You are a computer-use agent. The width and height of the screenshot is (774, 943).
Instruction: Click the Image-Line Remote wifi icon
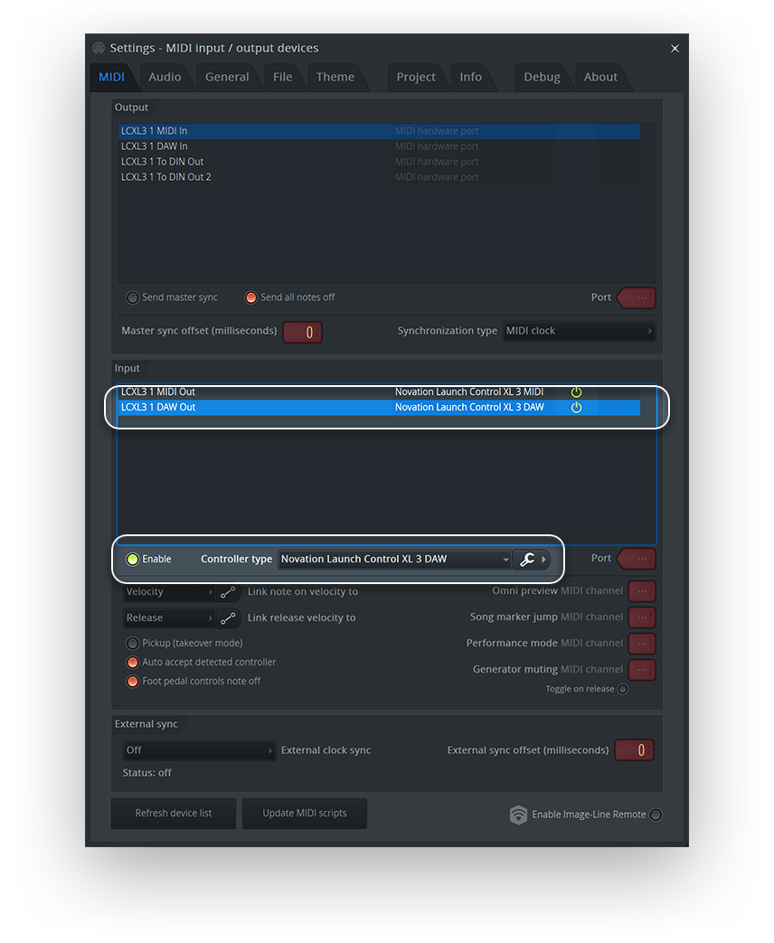(518, 815)
